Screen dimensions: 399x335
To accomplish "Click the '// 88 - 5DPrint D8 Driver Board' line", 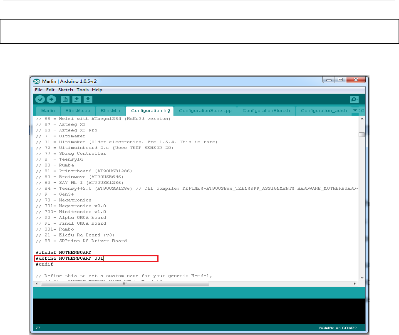I will tap(82, 241).
